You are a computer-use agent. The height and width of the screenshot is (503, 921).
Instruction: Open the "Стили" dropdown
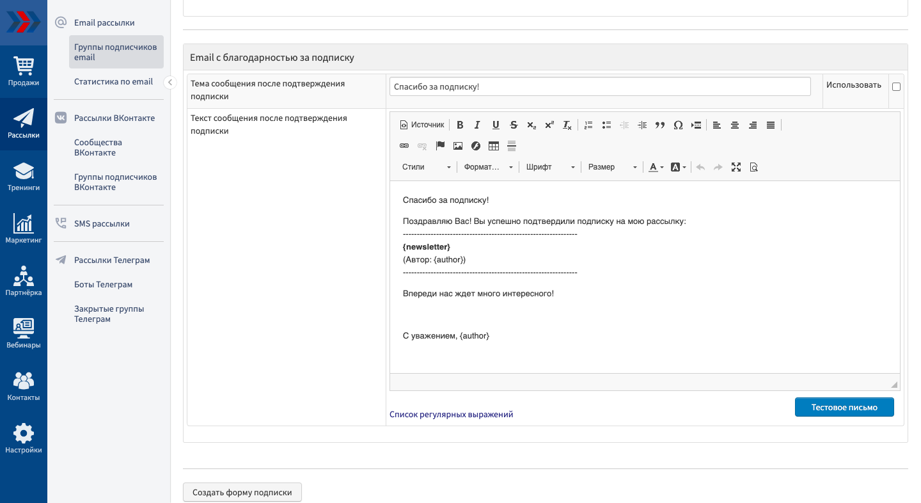coord(426,167)
